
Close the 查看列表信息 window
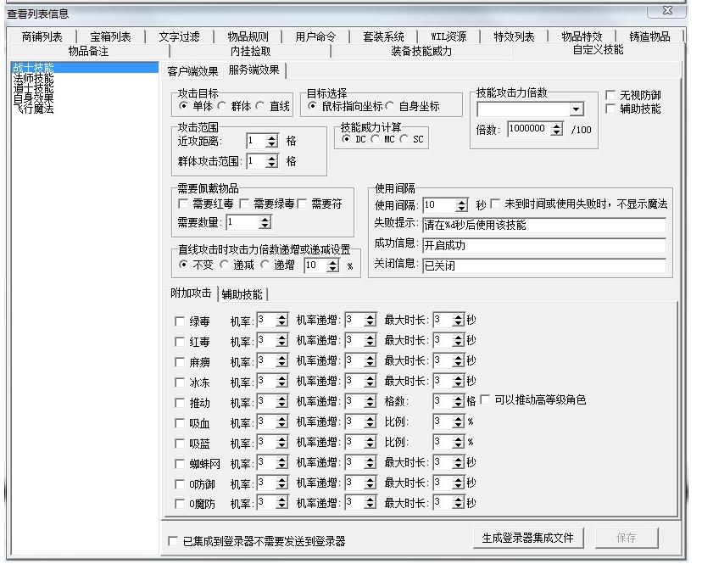(666, 10)
